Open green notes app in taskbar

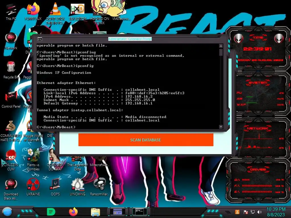click(51, 212)
